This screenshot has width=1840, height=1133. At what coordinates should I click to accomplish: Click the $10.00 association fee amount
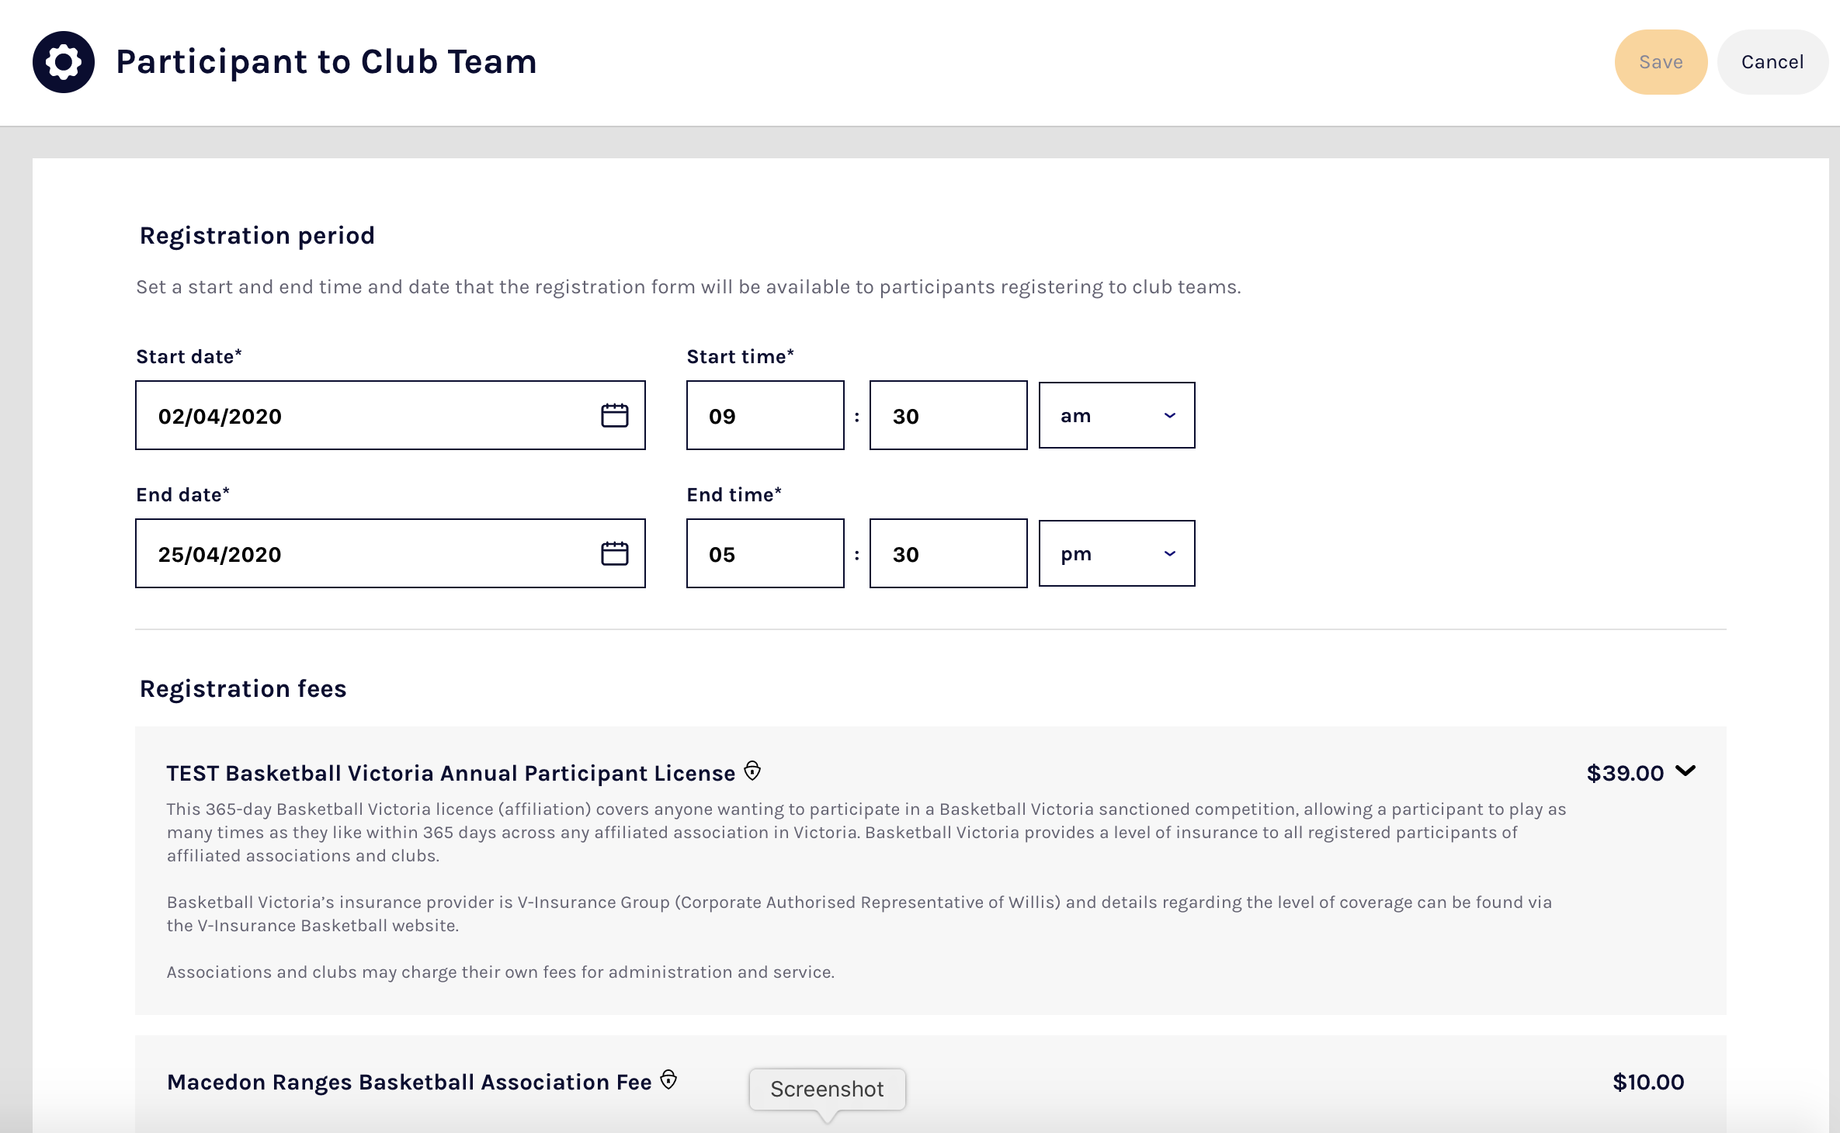tap(1647, 1082)
